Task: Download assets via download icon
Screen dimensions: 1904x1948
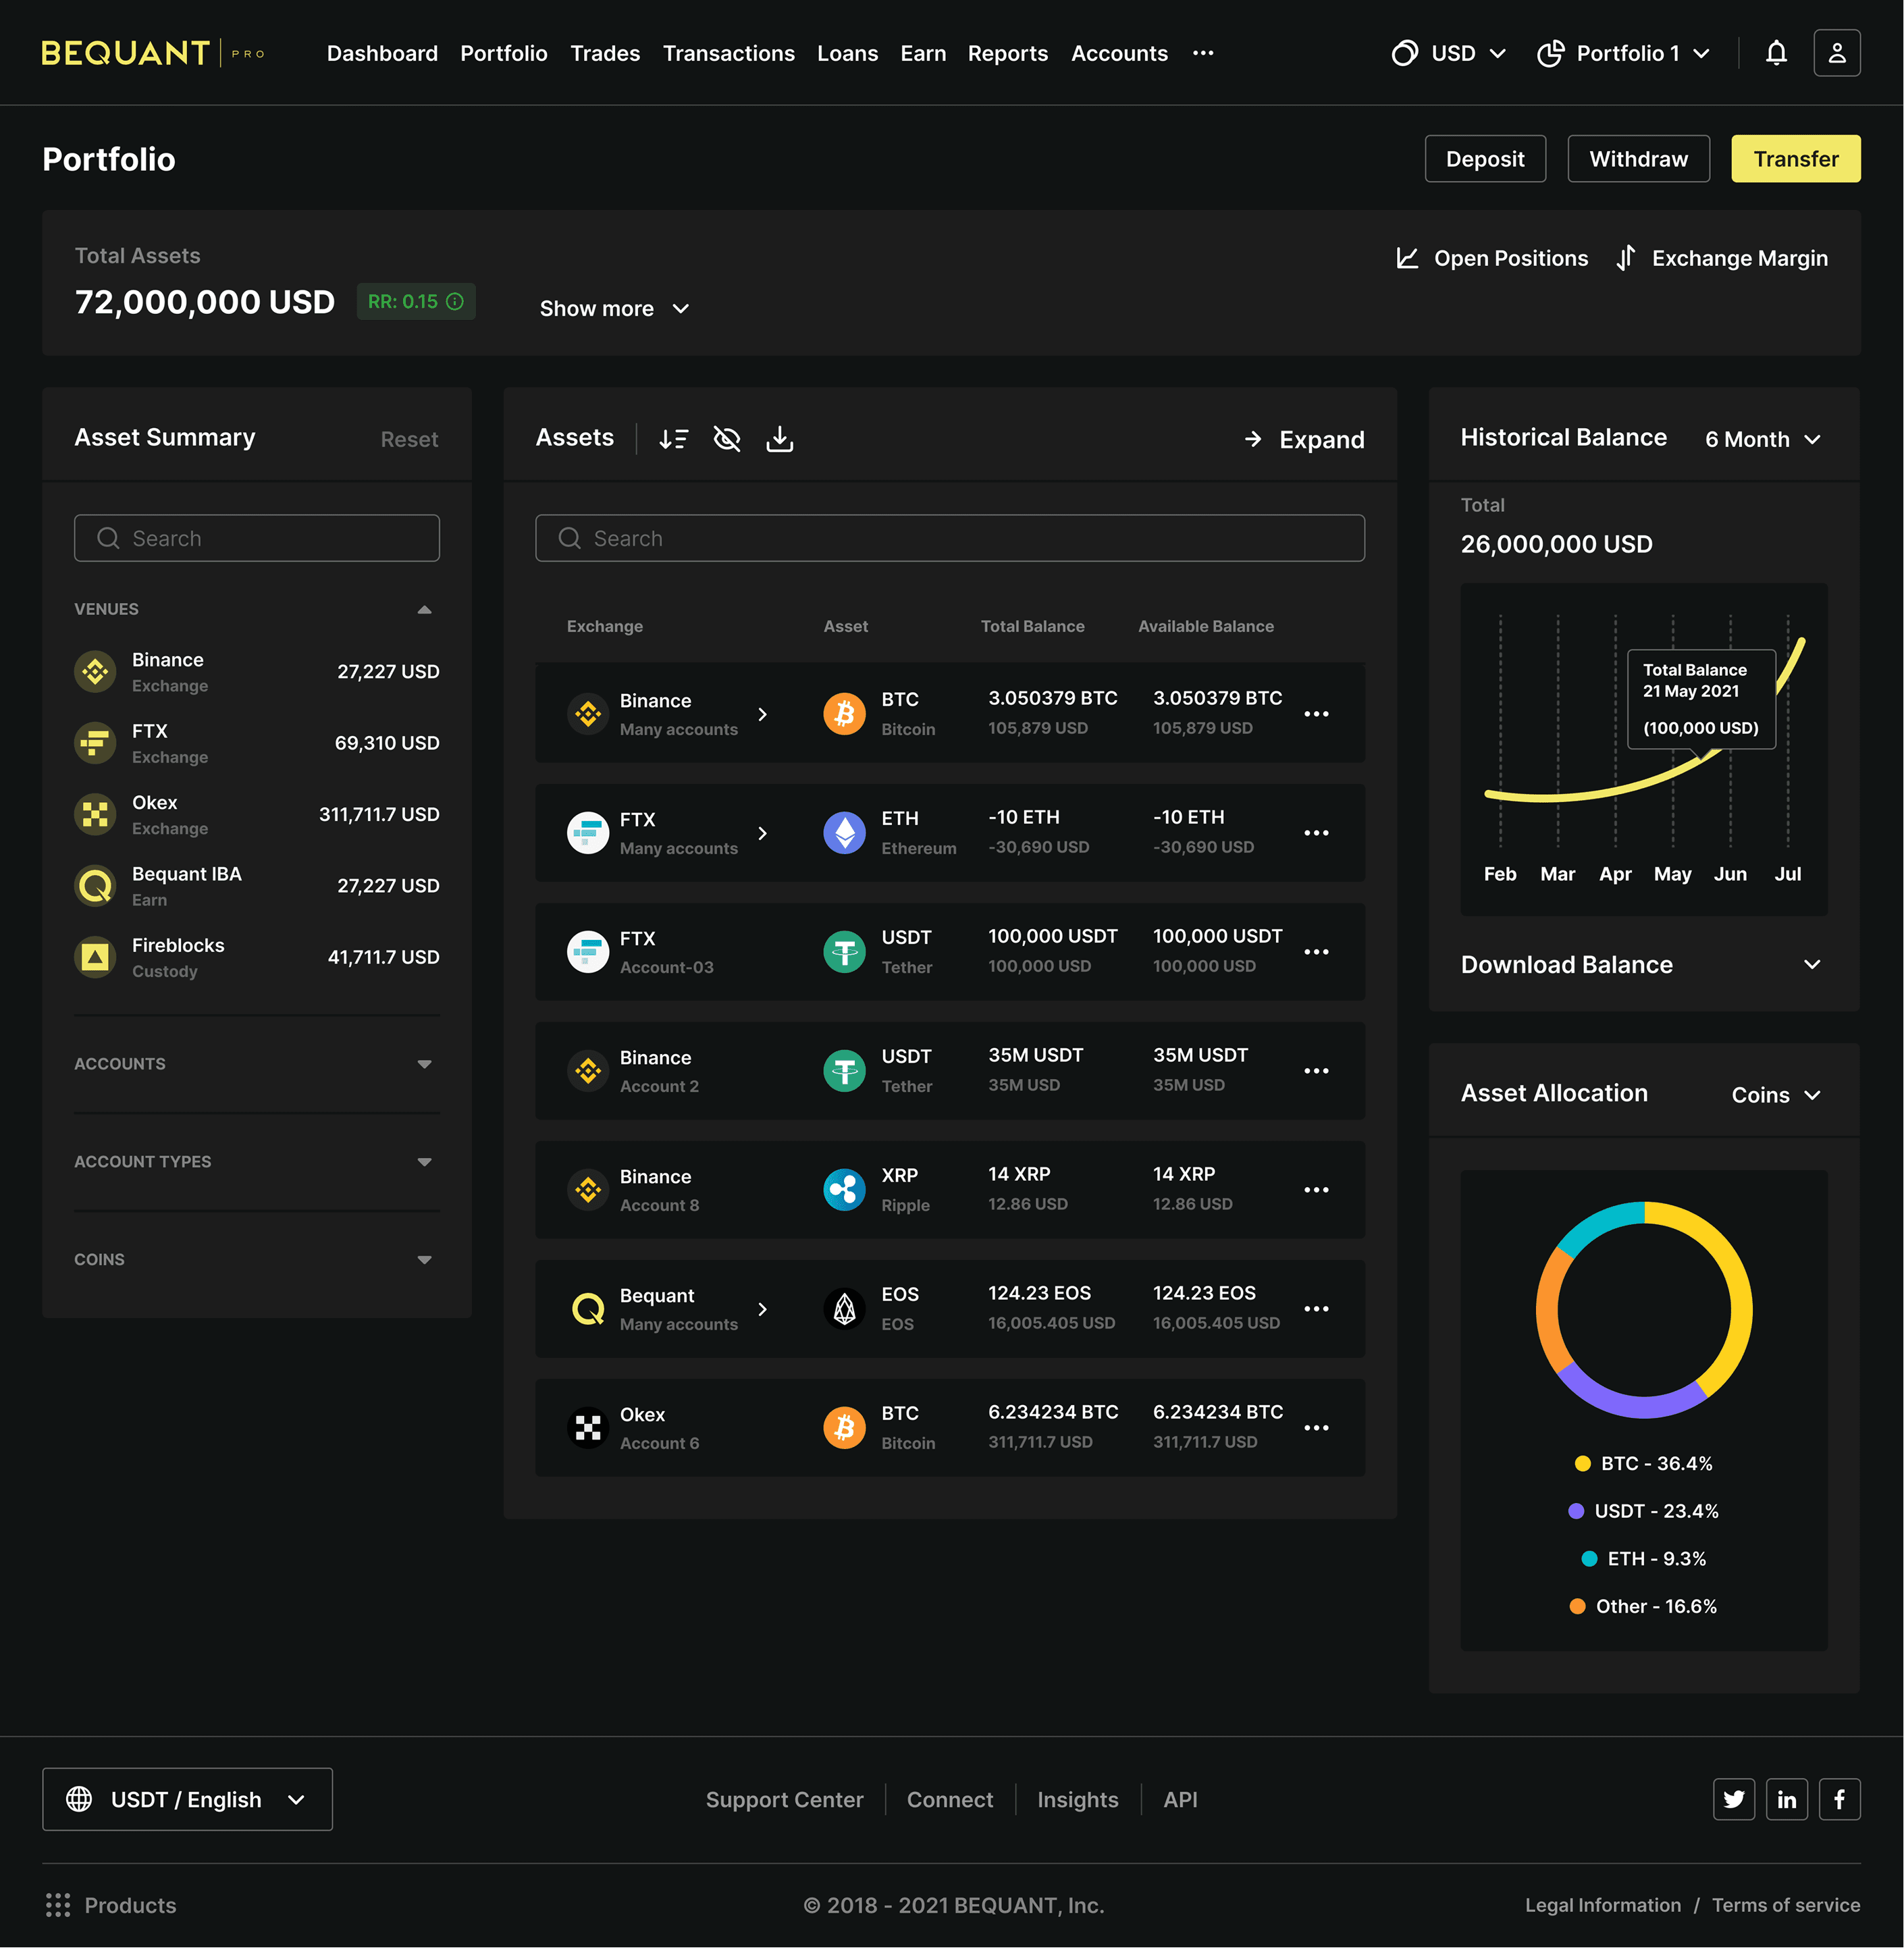Action: pyautogui.click(x=779, y=439)
